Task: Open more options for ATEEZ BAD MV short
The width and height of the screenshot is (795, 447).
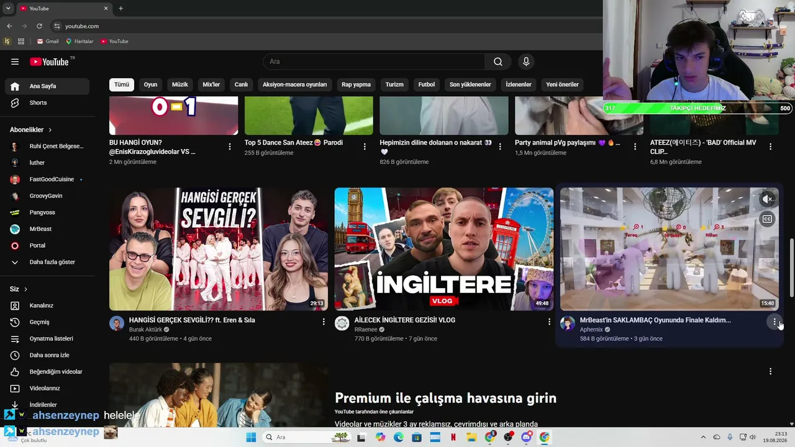Action: click(x=770, y=147)
